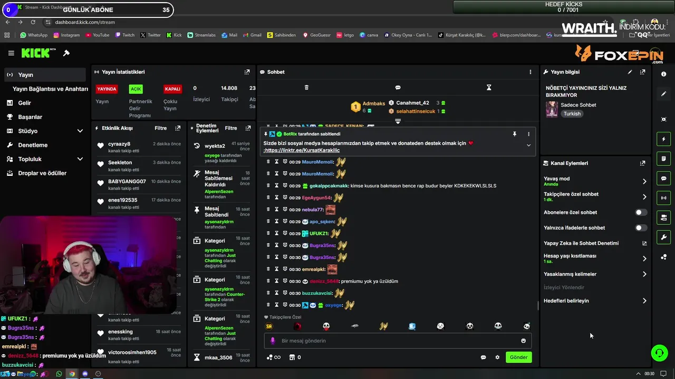Toggle Yalnızca ifadelerle sohbet switch

(641, 228)
